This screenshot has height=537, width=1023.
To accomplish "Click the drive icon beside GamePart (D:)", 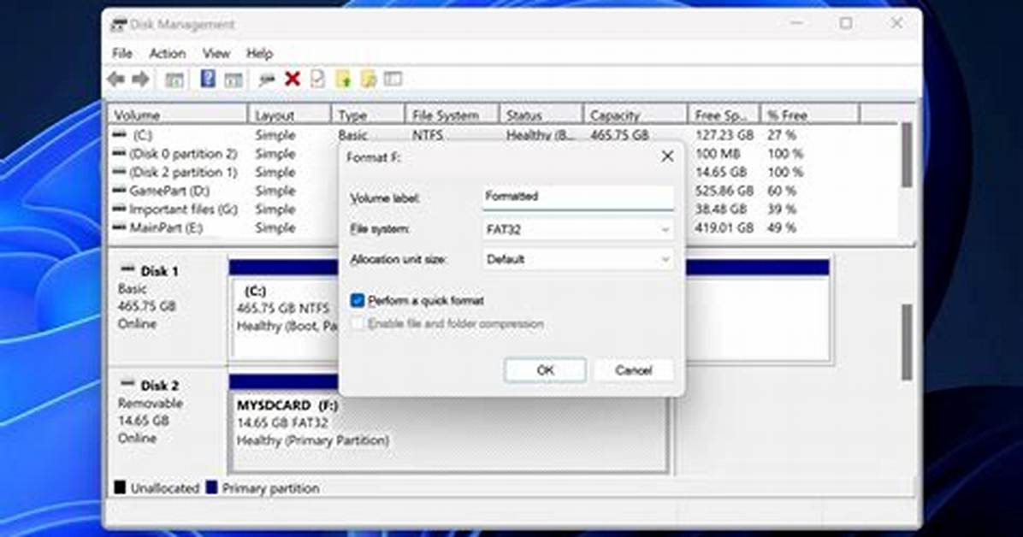I will point(119,191).
